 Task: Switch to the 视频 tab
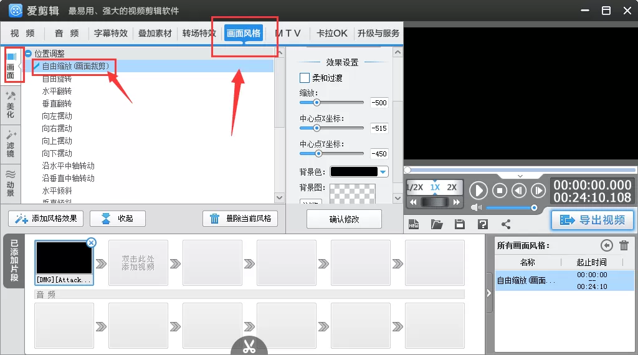[22, 33]
